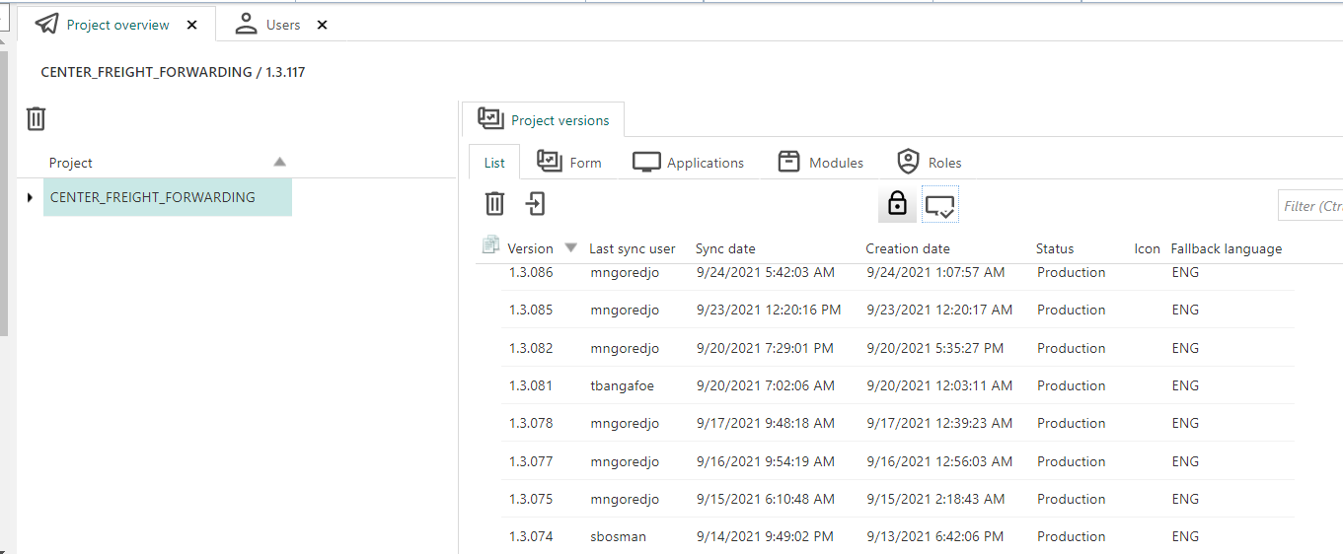Click the Modules box icon
The width and height of the screenshot is (1343, 554).
point(788,162)
